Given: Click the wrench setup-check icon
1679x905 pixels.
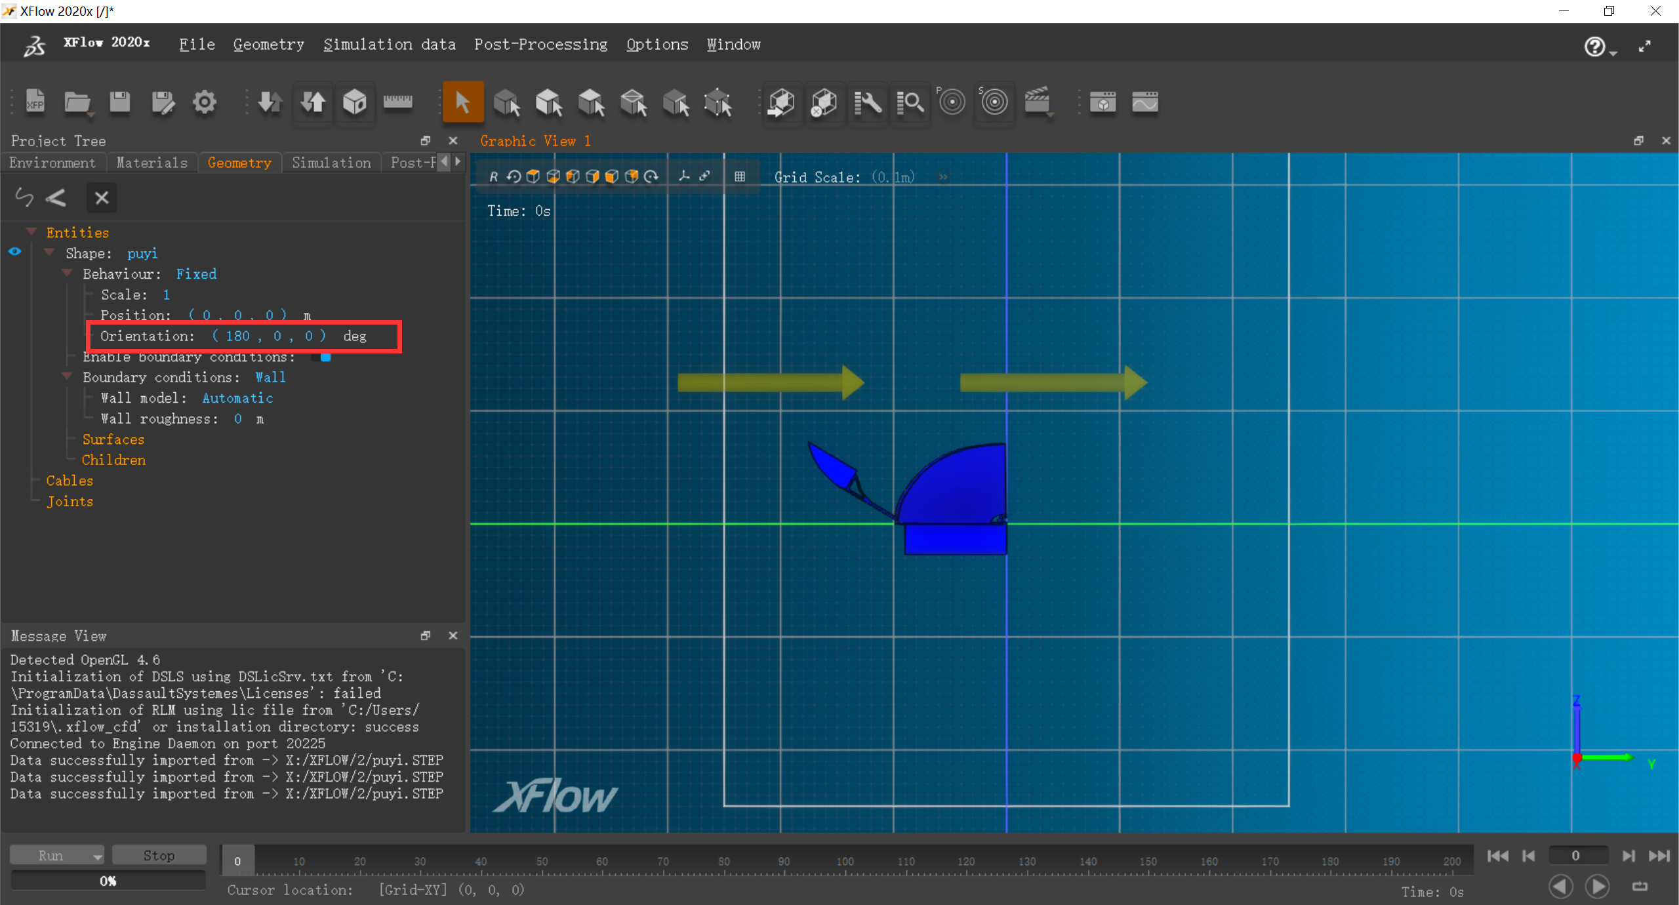Looking at the screenshot, I should (x=868, y=103).
